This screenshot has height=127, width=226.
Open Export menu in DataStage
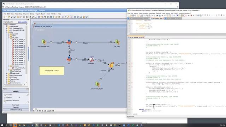[43, 14]
